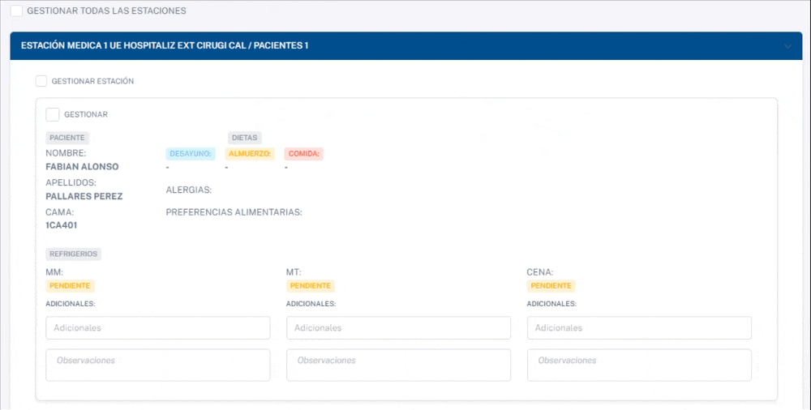Screen dimensions: 811x410
Task: Focus the MM Adicionales input field
Action: click(157, 328)
